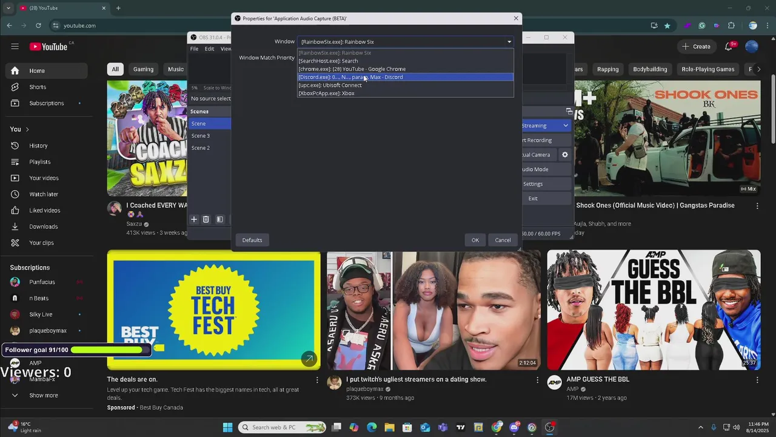Open the Windows Start menu
The height and width of the screenshot is (437, 776).
pos(227,427)
